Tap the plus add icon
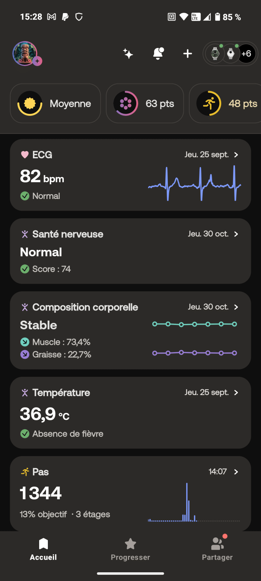 [x=187, y=54]
